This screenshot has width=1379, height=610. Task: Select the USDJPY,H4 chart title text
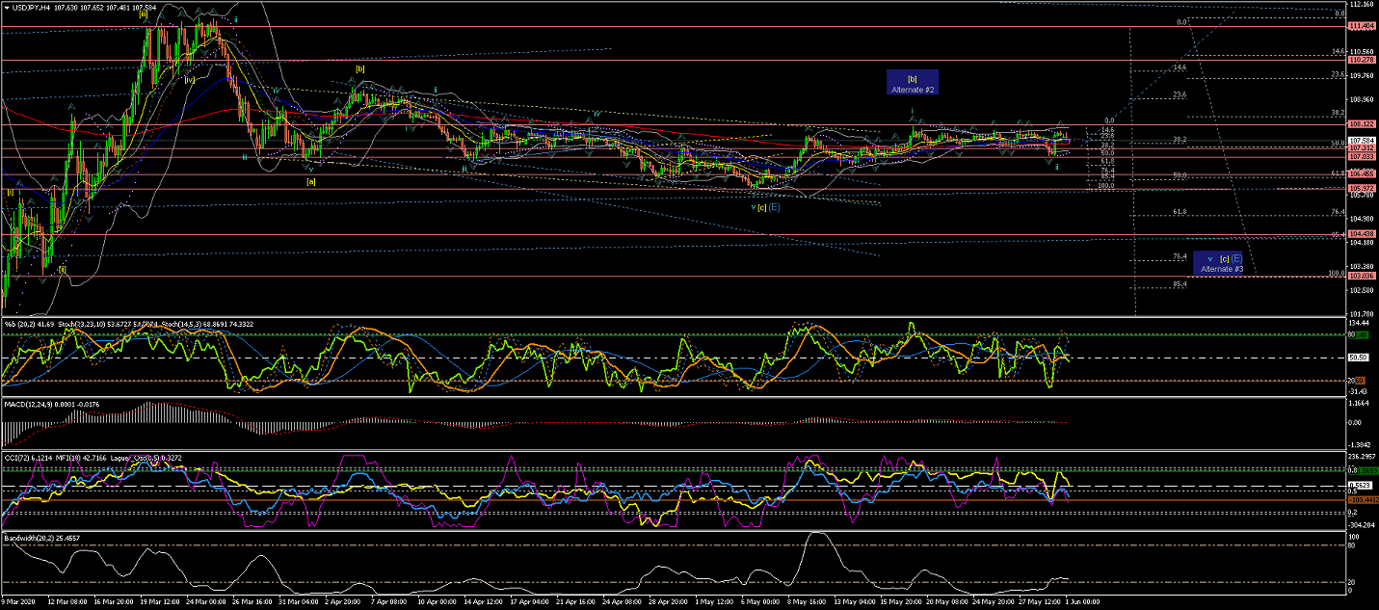point(36,8)
